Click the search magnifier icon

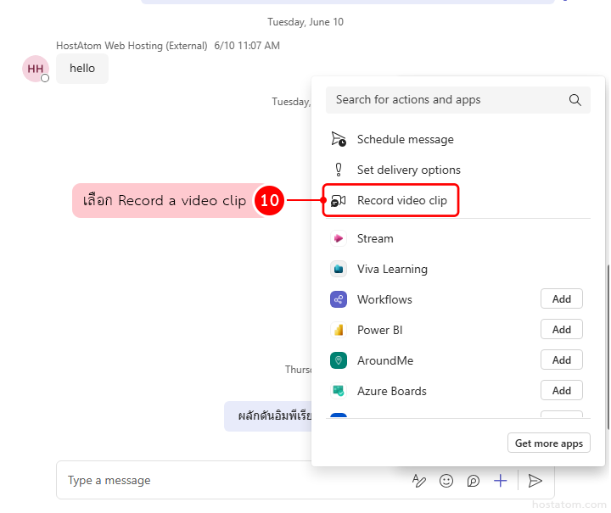[x=575, y=100]
